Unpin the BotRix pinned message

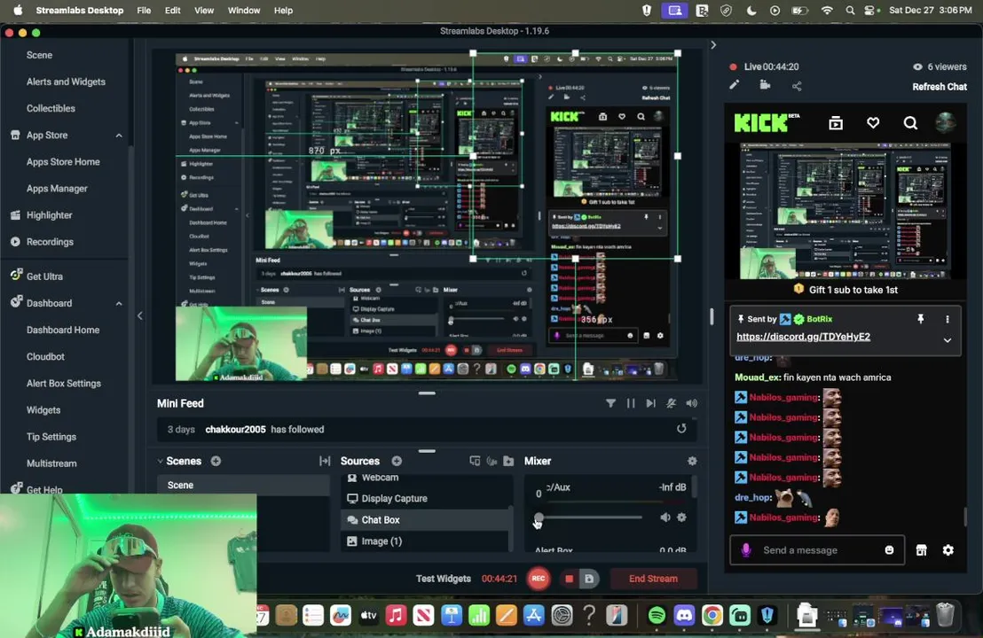click(x=920, y=319)
